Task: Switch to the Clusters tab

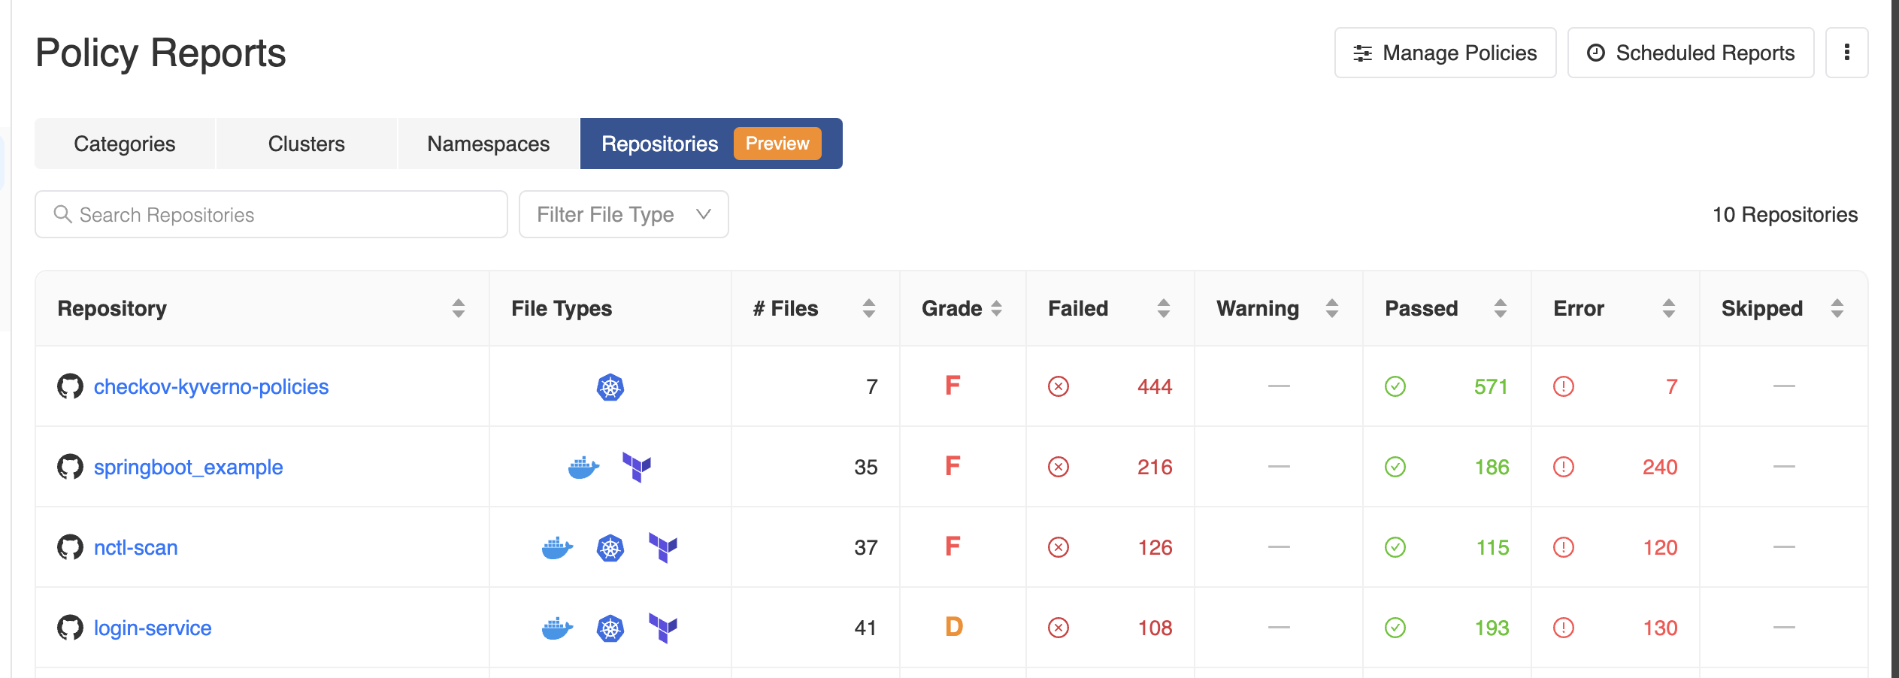Action: coord(307,144)
